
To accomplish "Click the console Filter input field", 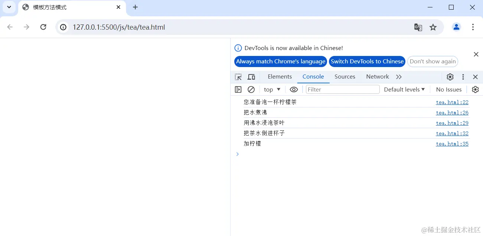I will (343, 89).
